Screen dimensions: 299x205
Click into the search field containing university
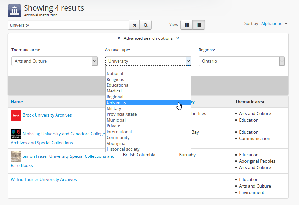click(68, 25)
